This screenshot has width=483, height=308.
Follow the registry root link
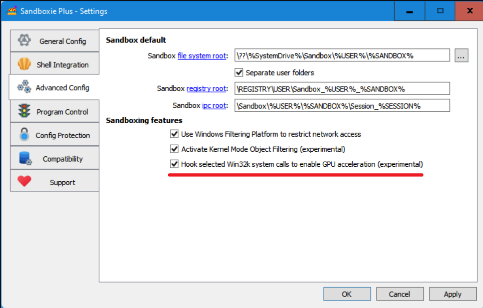(206, 88)
